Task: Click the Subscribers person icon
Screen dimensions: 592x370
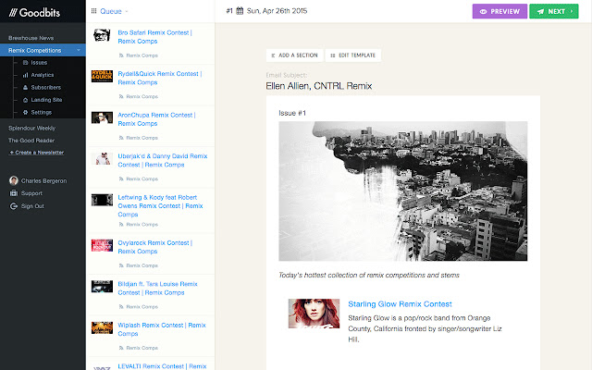Action: point(25,88)
